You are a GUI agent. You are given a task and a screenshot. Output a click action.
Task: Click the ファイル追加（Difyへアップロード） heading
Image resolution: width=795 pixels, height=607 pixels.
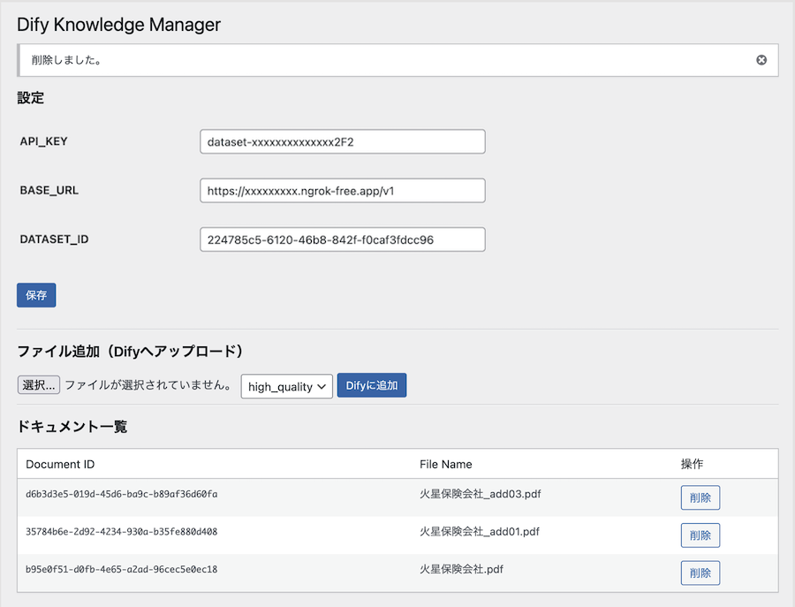pyautogui.click(x=131, y=352)
